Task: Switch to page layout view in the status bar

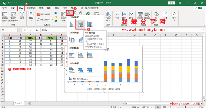Action: point(164,107)
